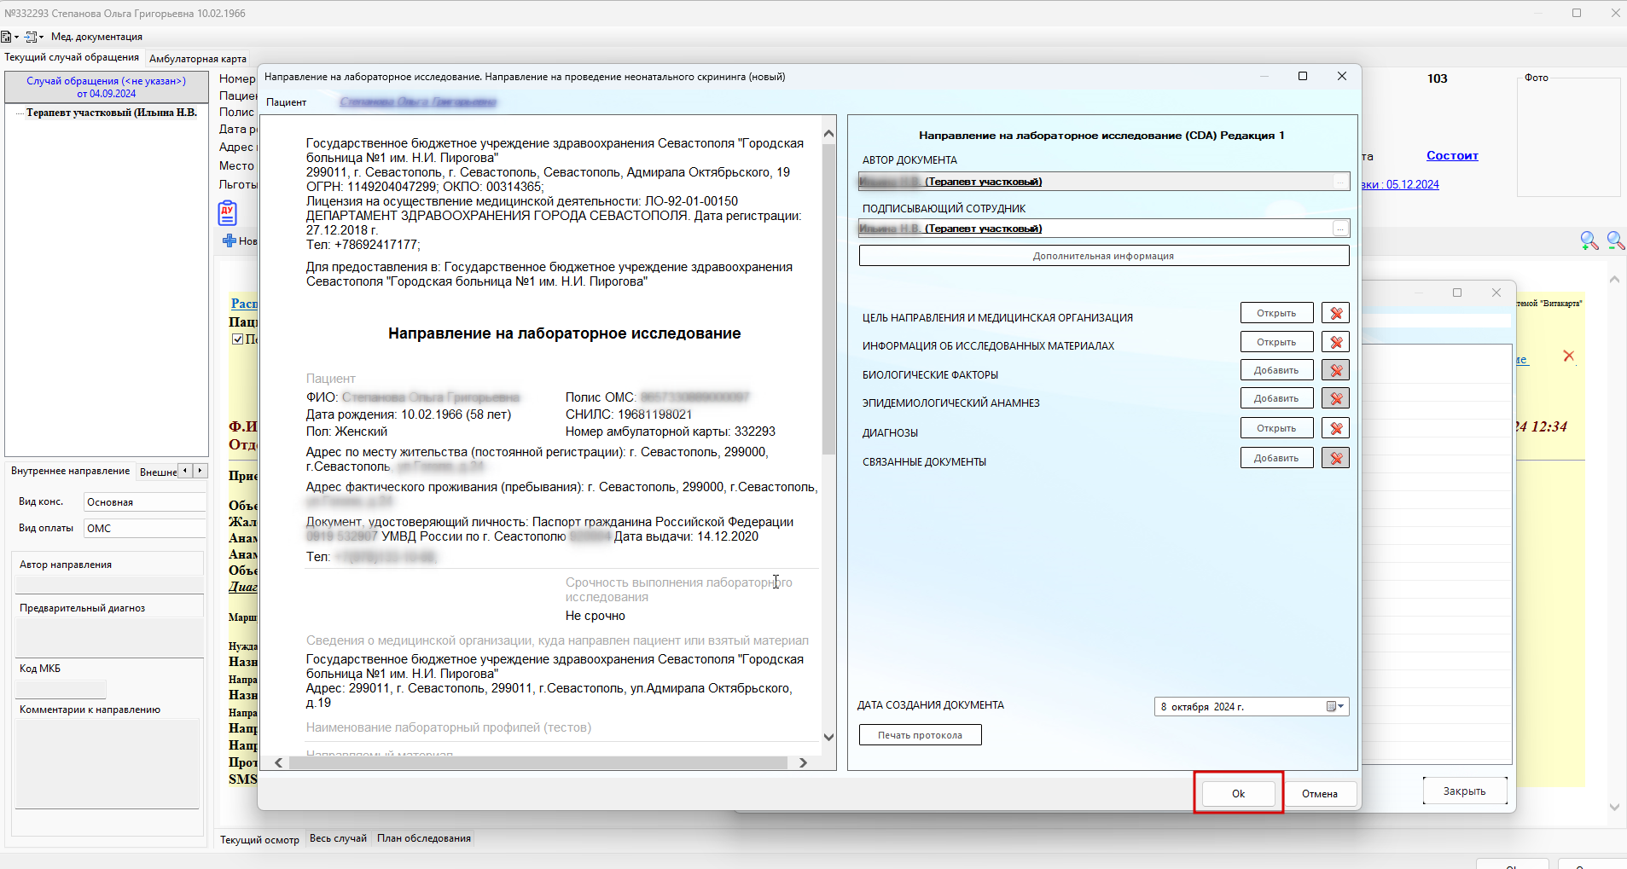
Task: Click the document toolbar icon at top left
Action: pos(6,37)
